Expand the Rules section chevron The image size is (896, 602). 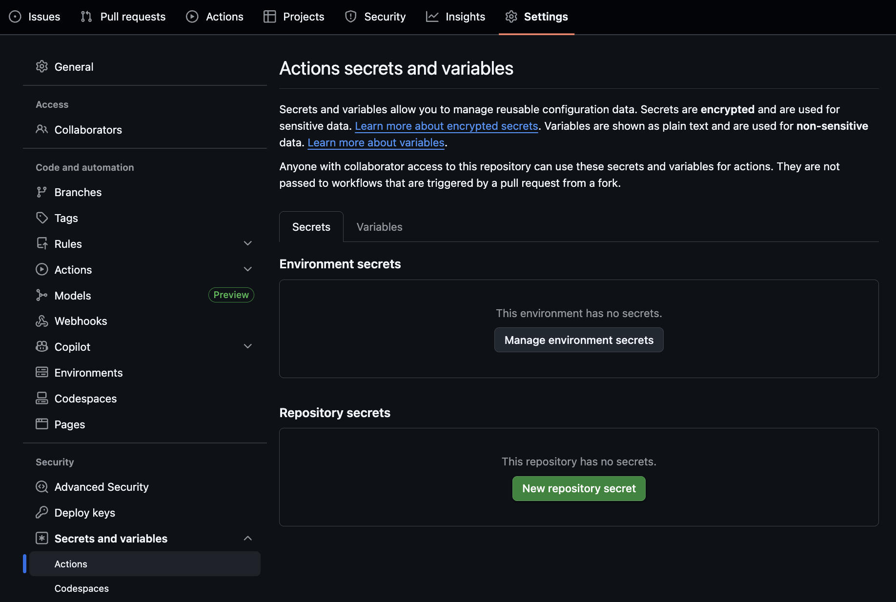coord(248,243)
